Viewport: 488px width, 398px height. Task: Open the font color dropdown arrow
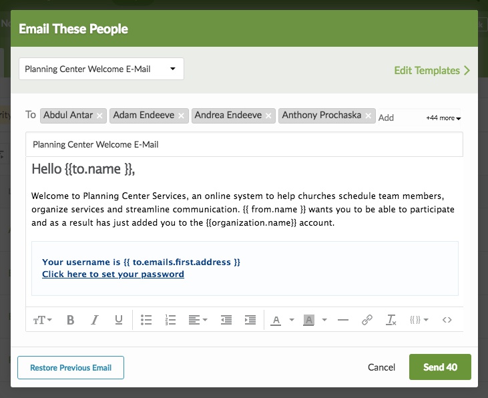292,320
